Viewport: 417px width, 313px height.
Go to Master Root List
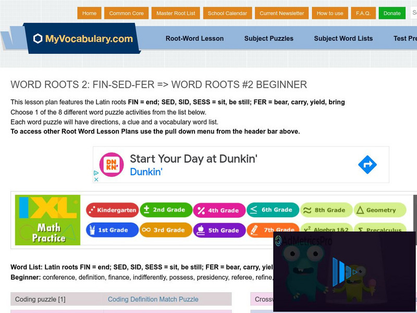pyautogui.click(x=176, y=14)
